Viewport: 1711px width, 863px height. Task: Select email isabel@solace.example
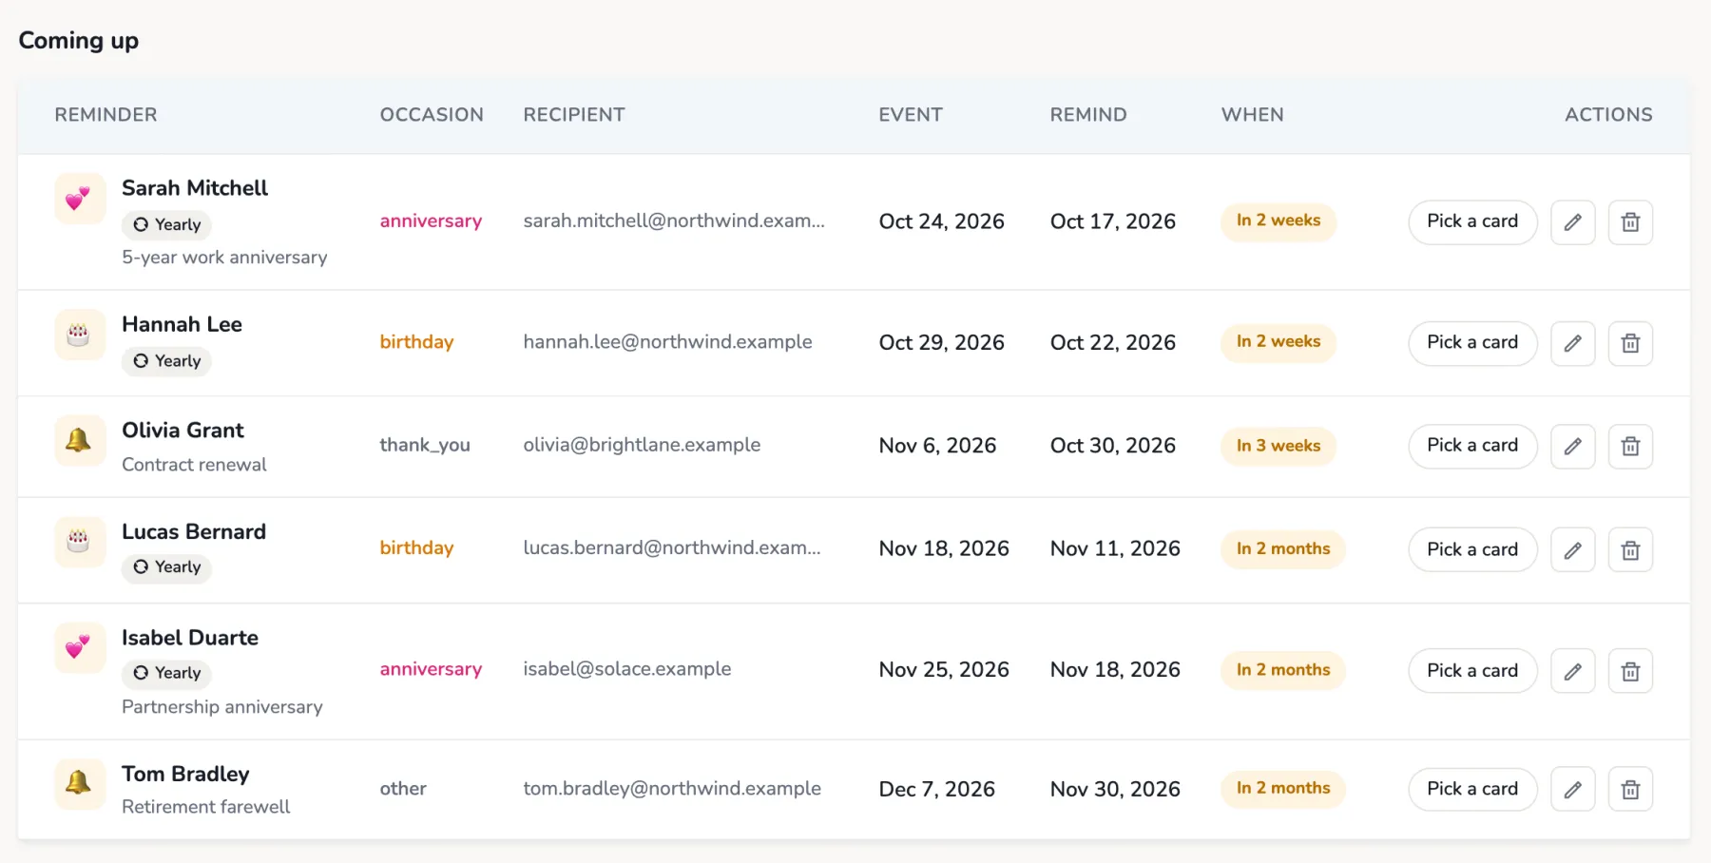click(627, 669)
